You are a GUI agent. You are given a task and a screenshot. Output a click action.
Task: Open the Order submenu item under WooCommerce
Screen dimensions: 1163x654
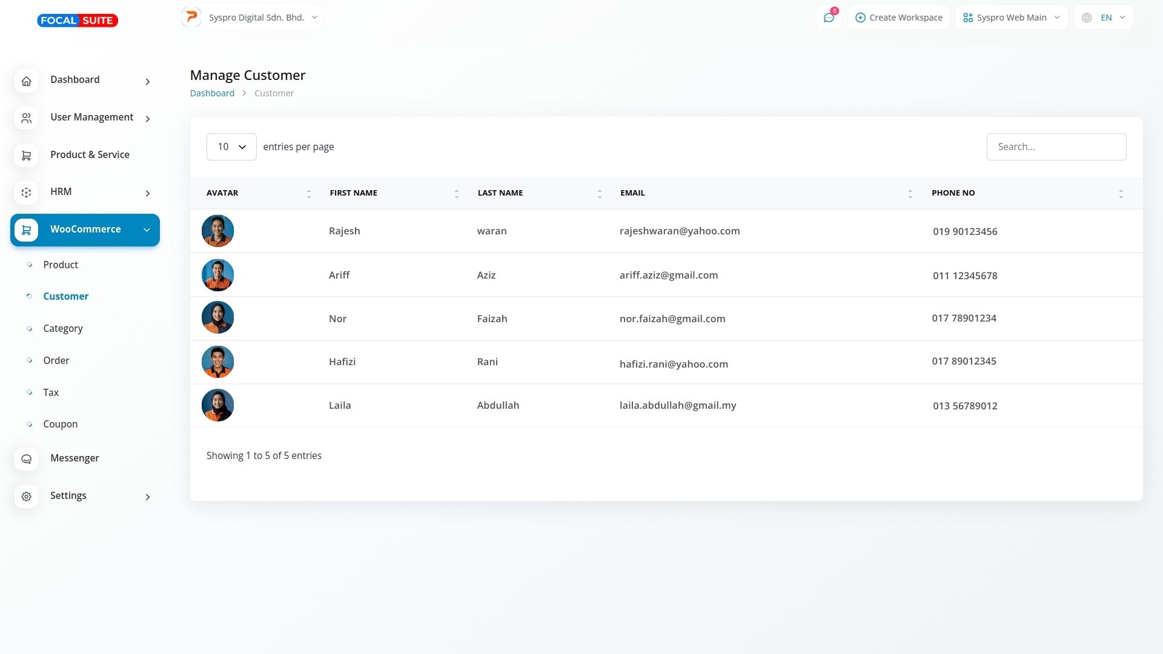56,360
